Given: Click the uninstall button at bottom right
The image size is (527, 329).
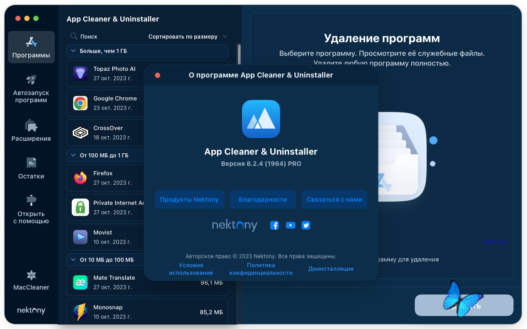Looking at the screenshot, I should coord(464,305).
